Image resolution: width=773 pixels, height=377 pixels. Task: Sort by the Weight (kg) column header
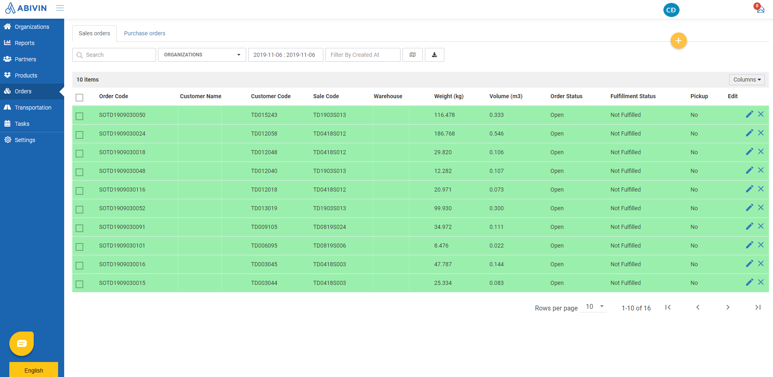pyautogui.click(x=449, y=96)
